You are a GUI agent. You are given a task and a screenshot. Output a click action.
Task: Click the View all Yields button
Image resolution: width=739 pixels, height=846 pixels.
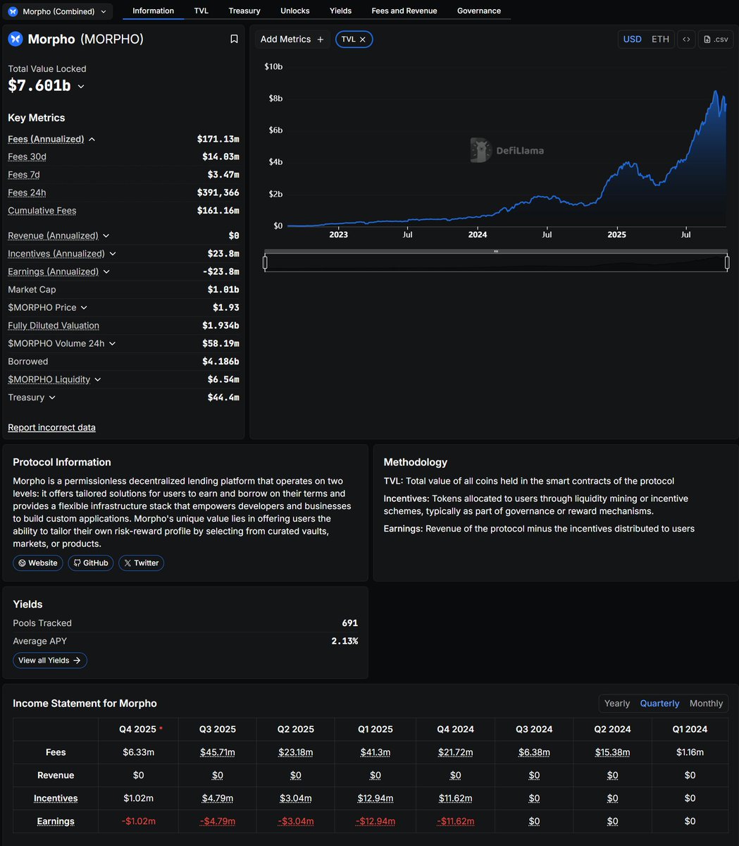(50, 660)
